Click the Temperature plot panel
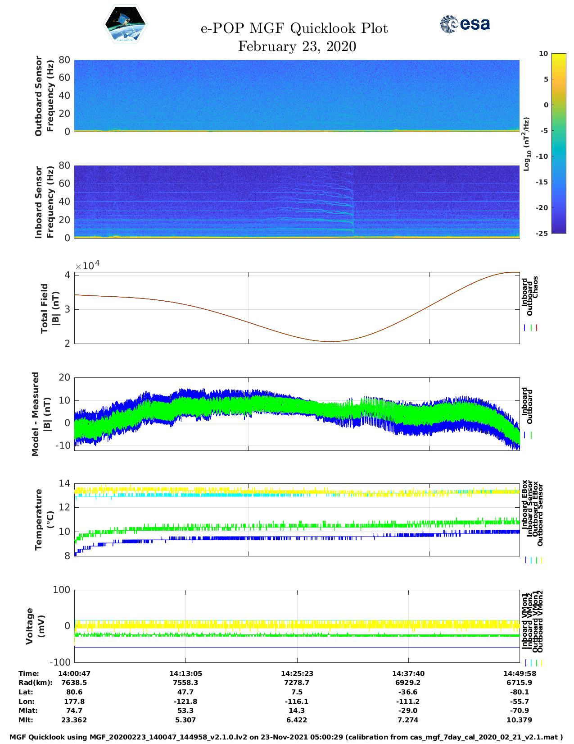The image size is (574, 744). (297, 519)
